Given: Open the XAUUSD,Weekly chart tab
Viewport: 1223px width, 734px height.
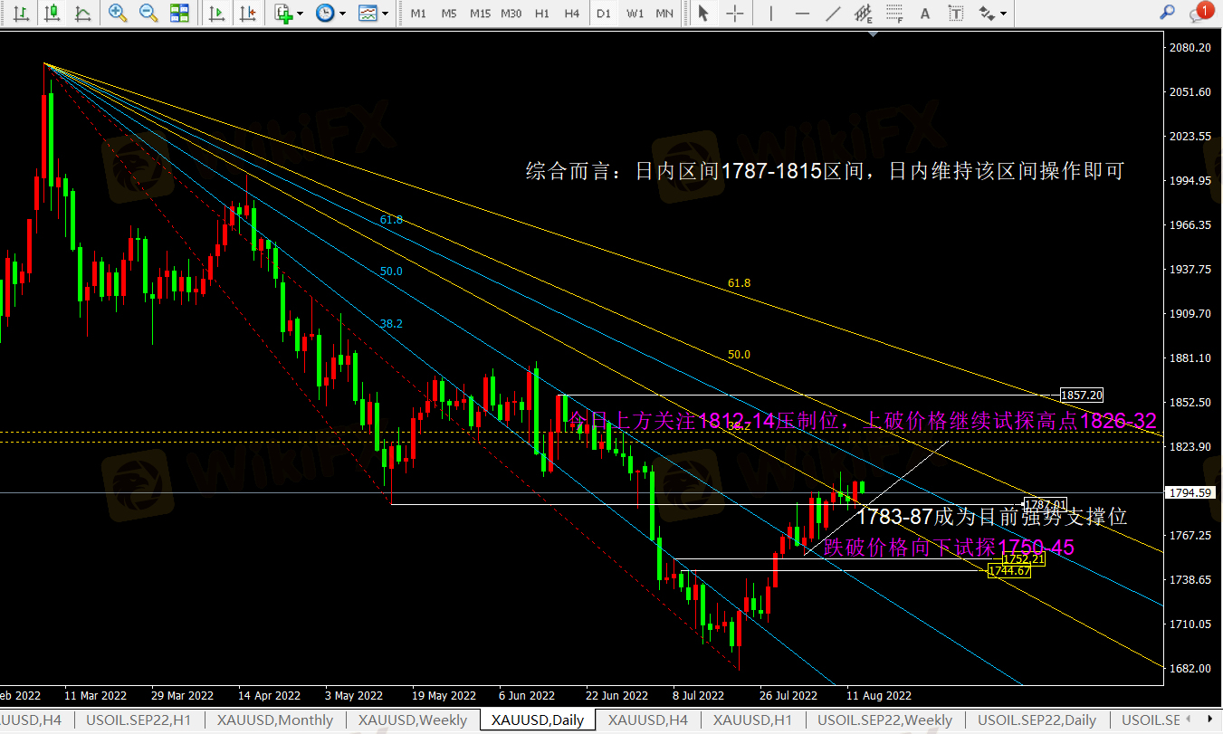Looking at the screenshot, I should tap(413, 720).
